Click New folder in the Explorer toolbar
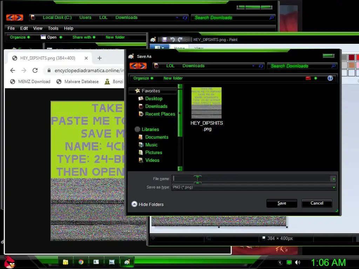The image size is (359, 269). click(x=115, y=37)
